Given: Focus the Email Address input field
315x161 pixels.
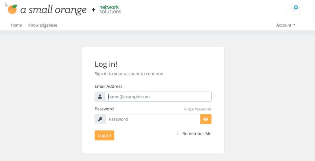Looking at the screenshot, I should [158, 97].
